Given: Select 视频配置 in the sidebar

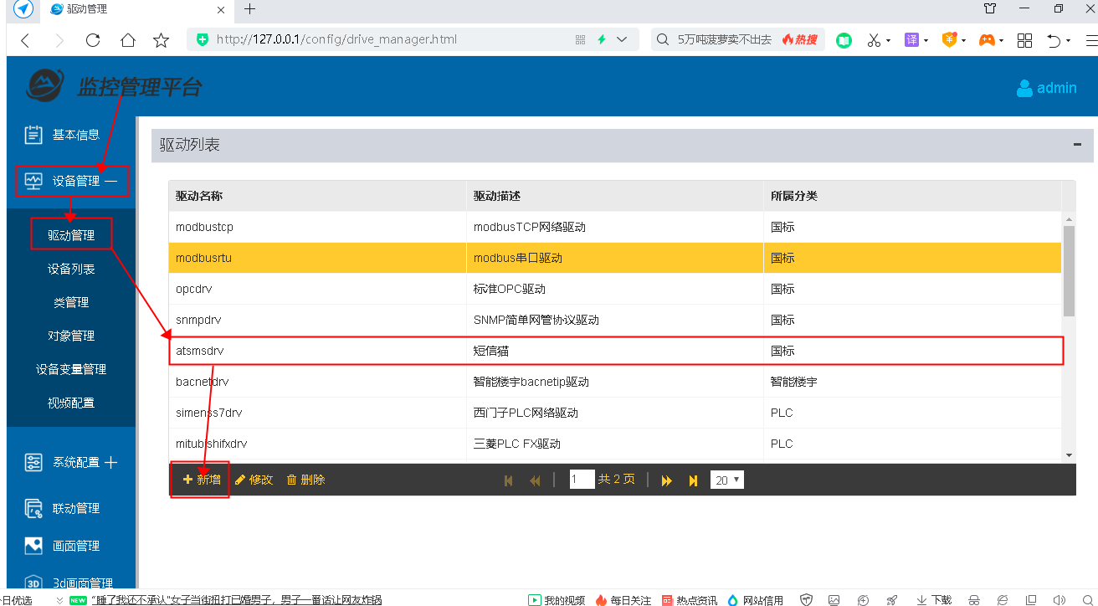Looking at the screenshot, I should click(71, 403).
